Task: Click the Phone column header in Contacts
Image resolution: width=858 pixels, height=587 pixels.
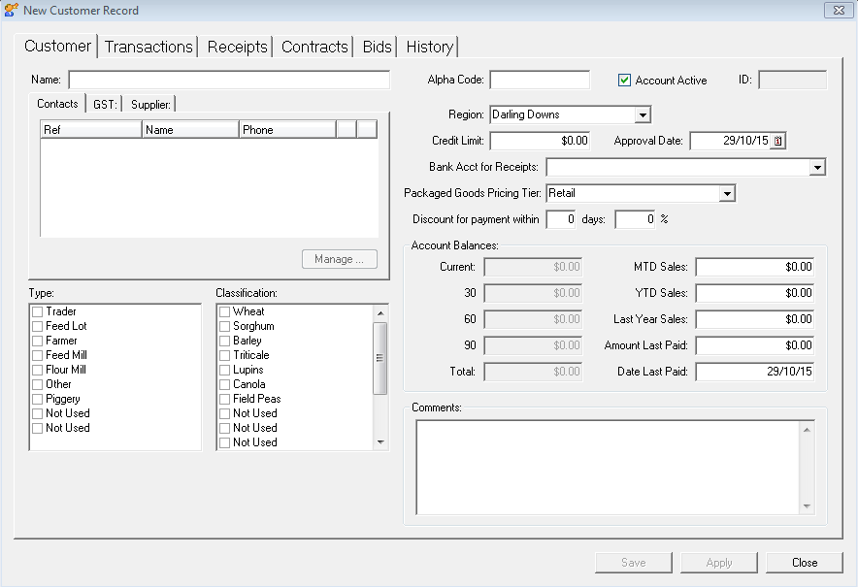Action: [x=286, y=129]
